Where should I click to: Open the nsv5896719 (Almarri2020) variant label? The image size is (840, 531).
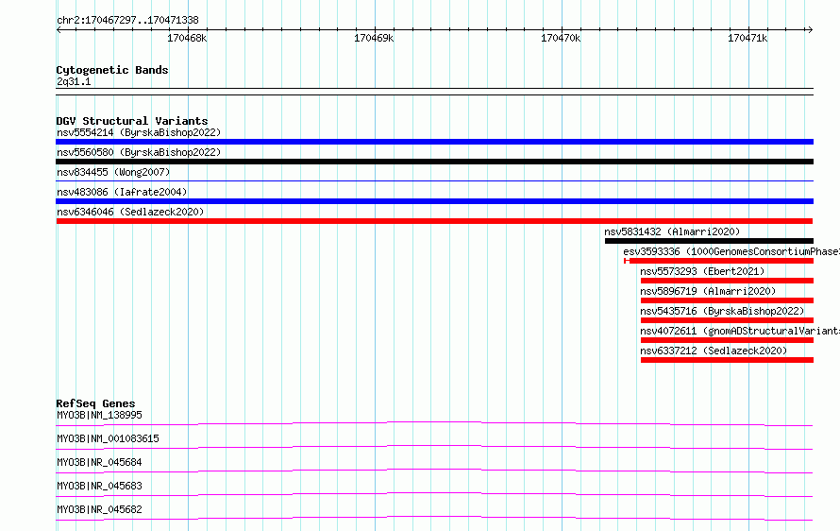tap(708, 291)
